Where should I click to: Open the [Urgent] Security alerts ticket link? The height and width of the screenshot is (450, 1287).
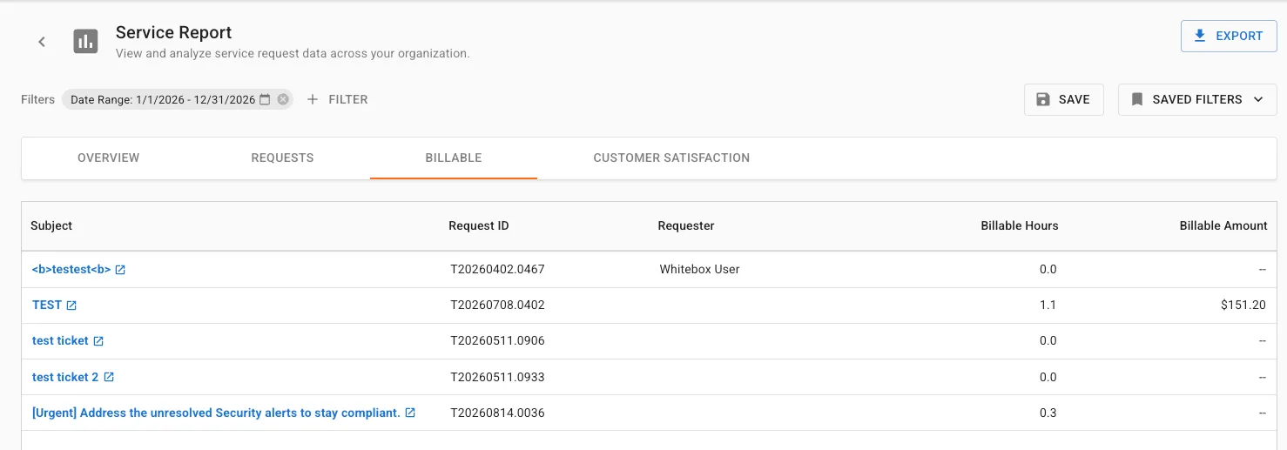216,413
